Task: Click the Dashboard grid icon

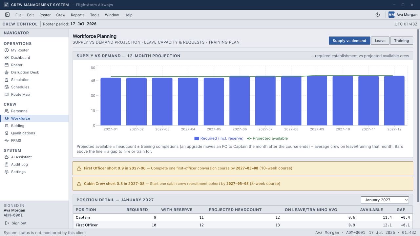Action: (7, 58)
